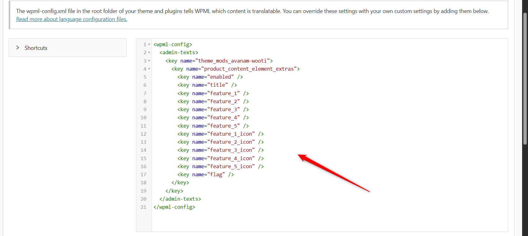Place cursor on feature_4 key line
528x236 pixels.
pyautogui.click(x=213, y=117)
